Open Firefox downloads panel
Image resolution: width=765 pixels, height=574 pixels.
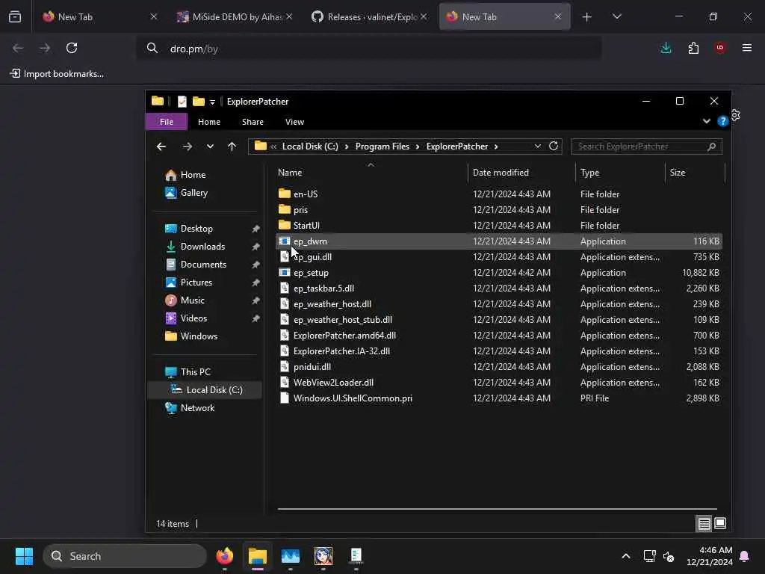666,48
